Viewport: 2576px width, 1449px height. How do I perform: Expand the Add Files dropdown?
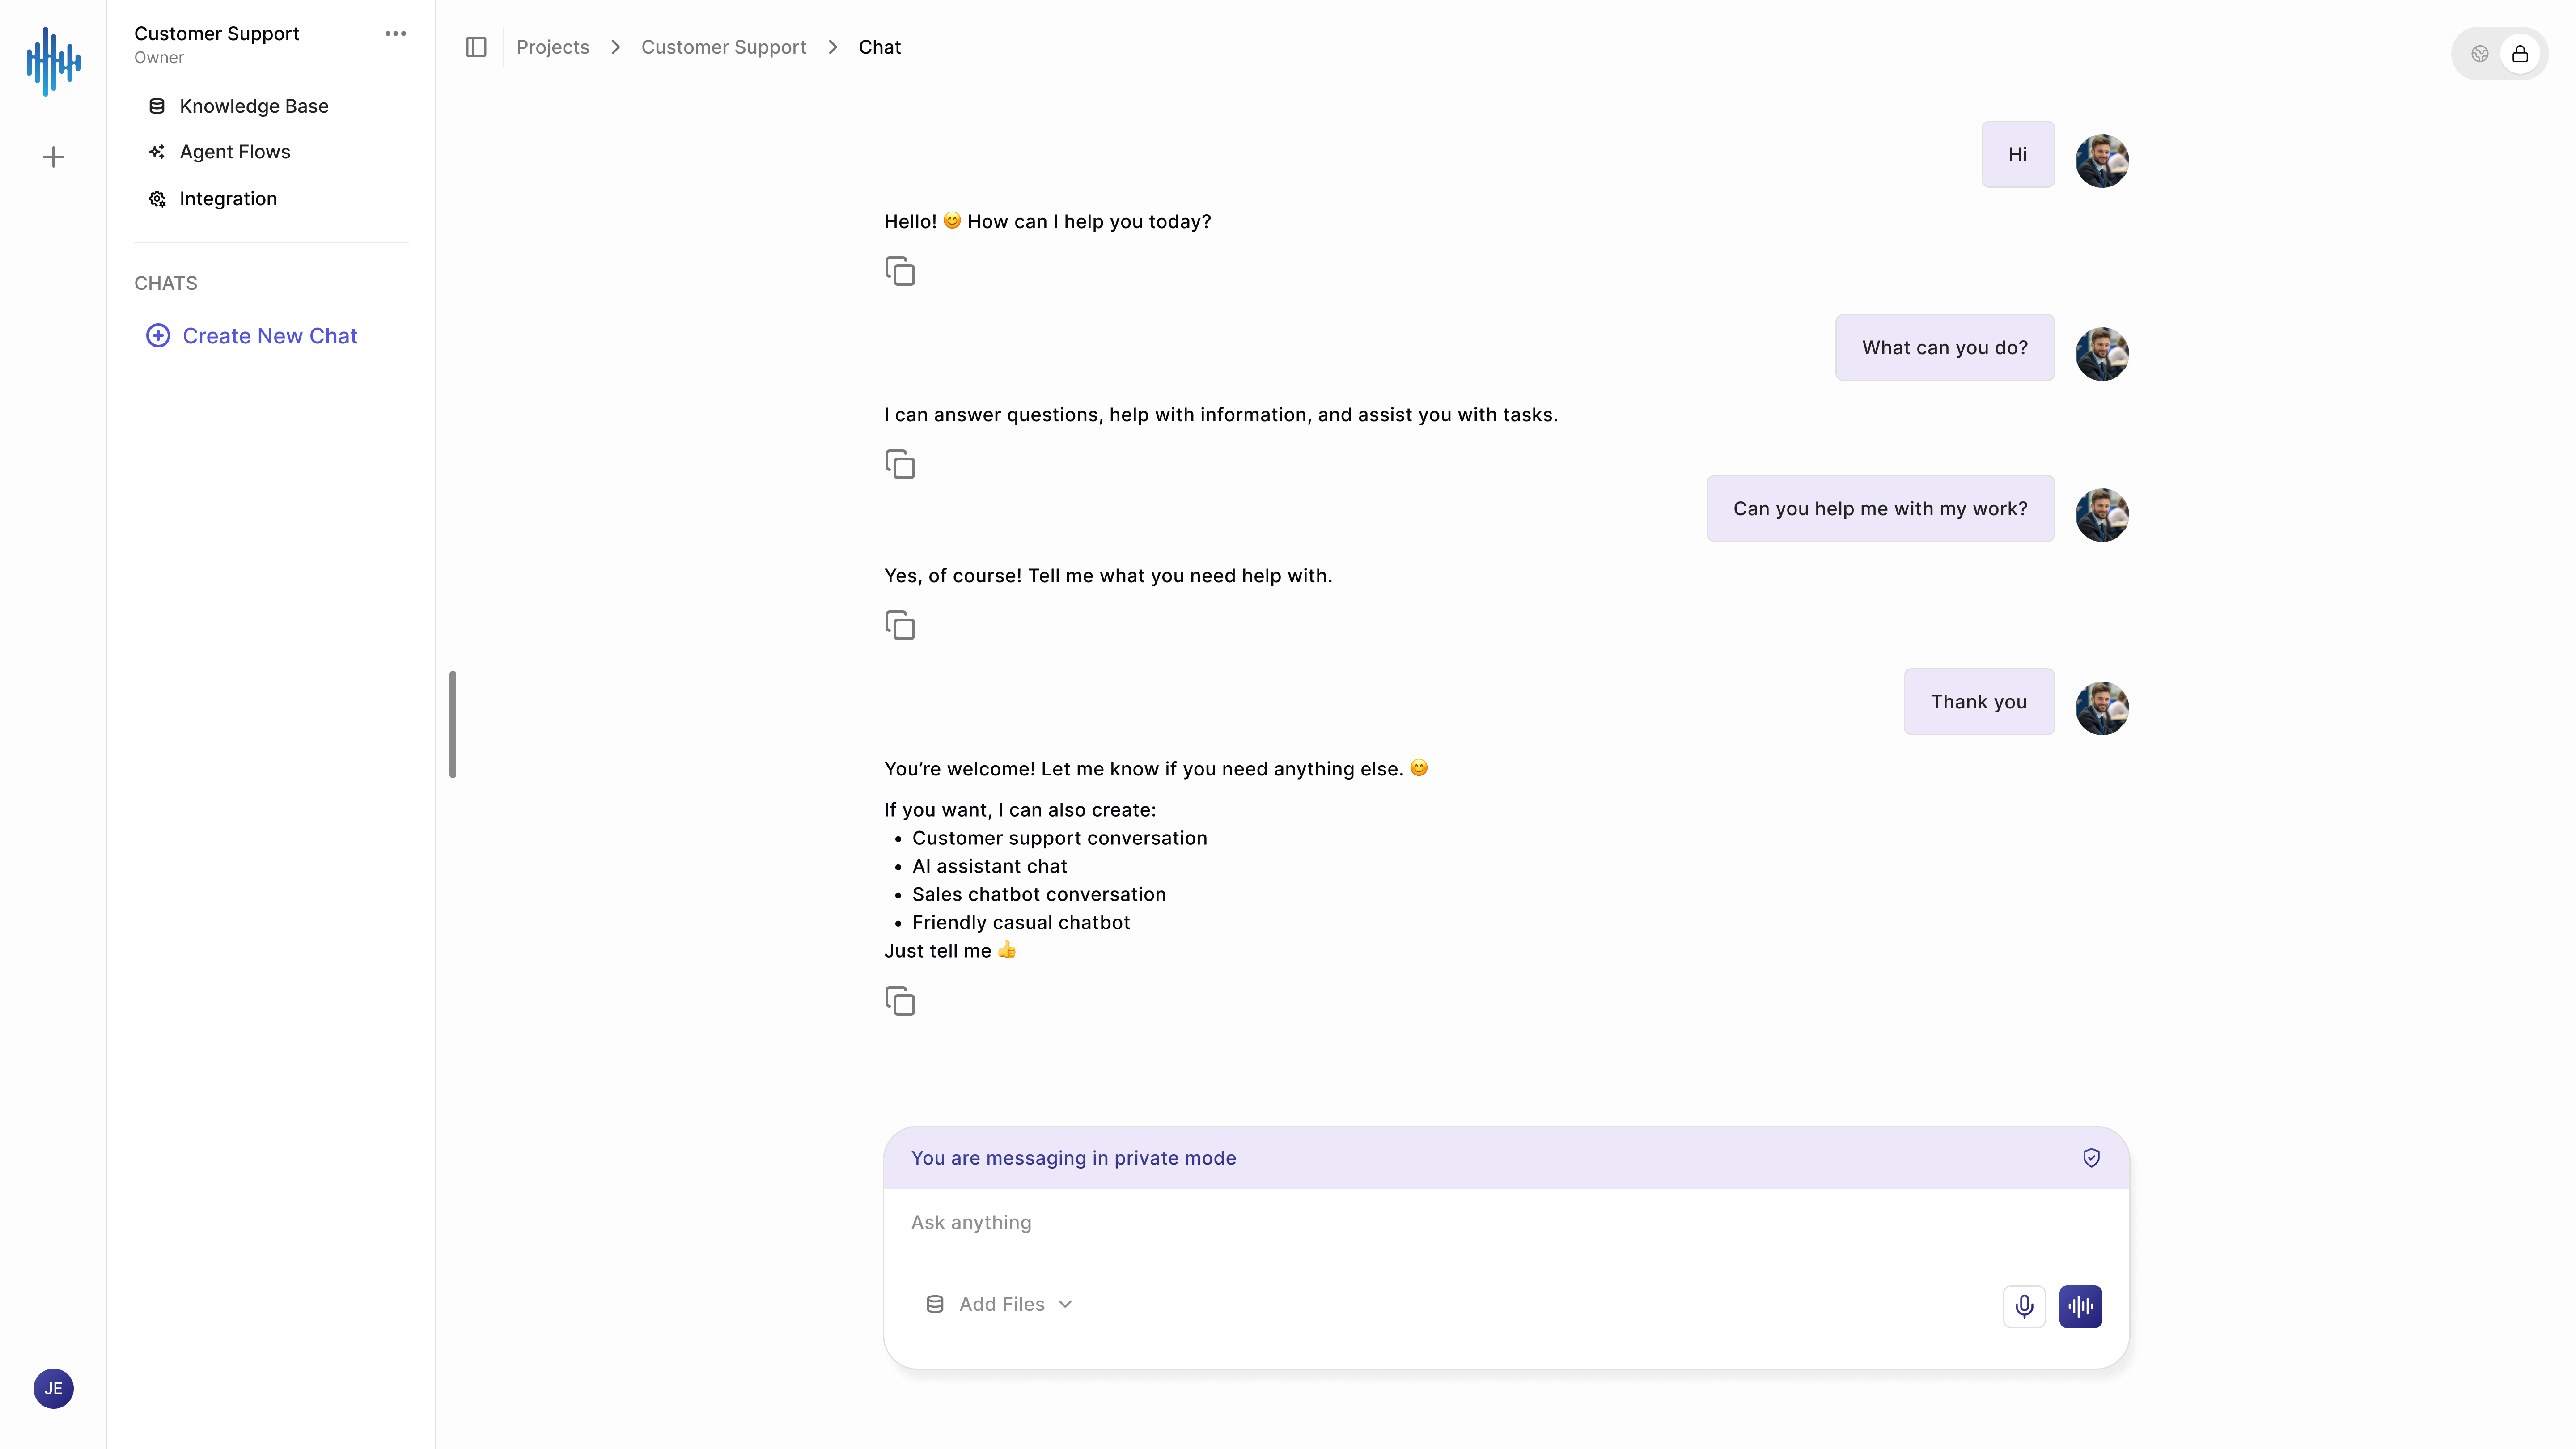click(x=1000, y=1304)
